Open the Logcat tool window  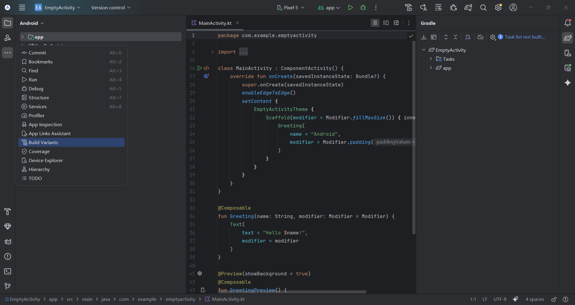coord(7,242)
